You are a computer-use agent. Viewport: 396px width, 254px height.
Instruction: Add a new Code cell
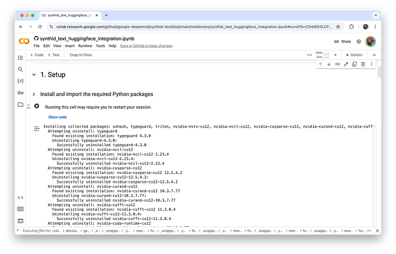coord(37,55)
